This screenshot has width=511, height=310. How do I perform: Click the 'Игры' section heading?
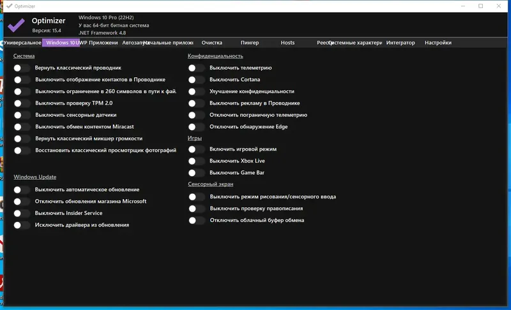pyautogui.click(x=195, y=138)
